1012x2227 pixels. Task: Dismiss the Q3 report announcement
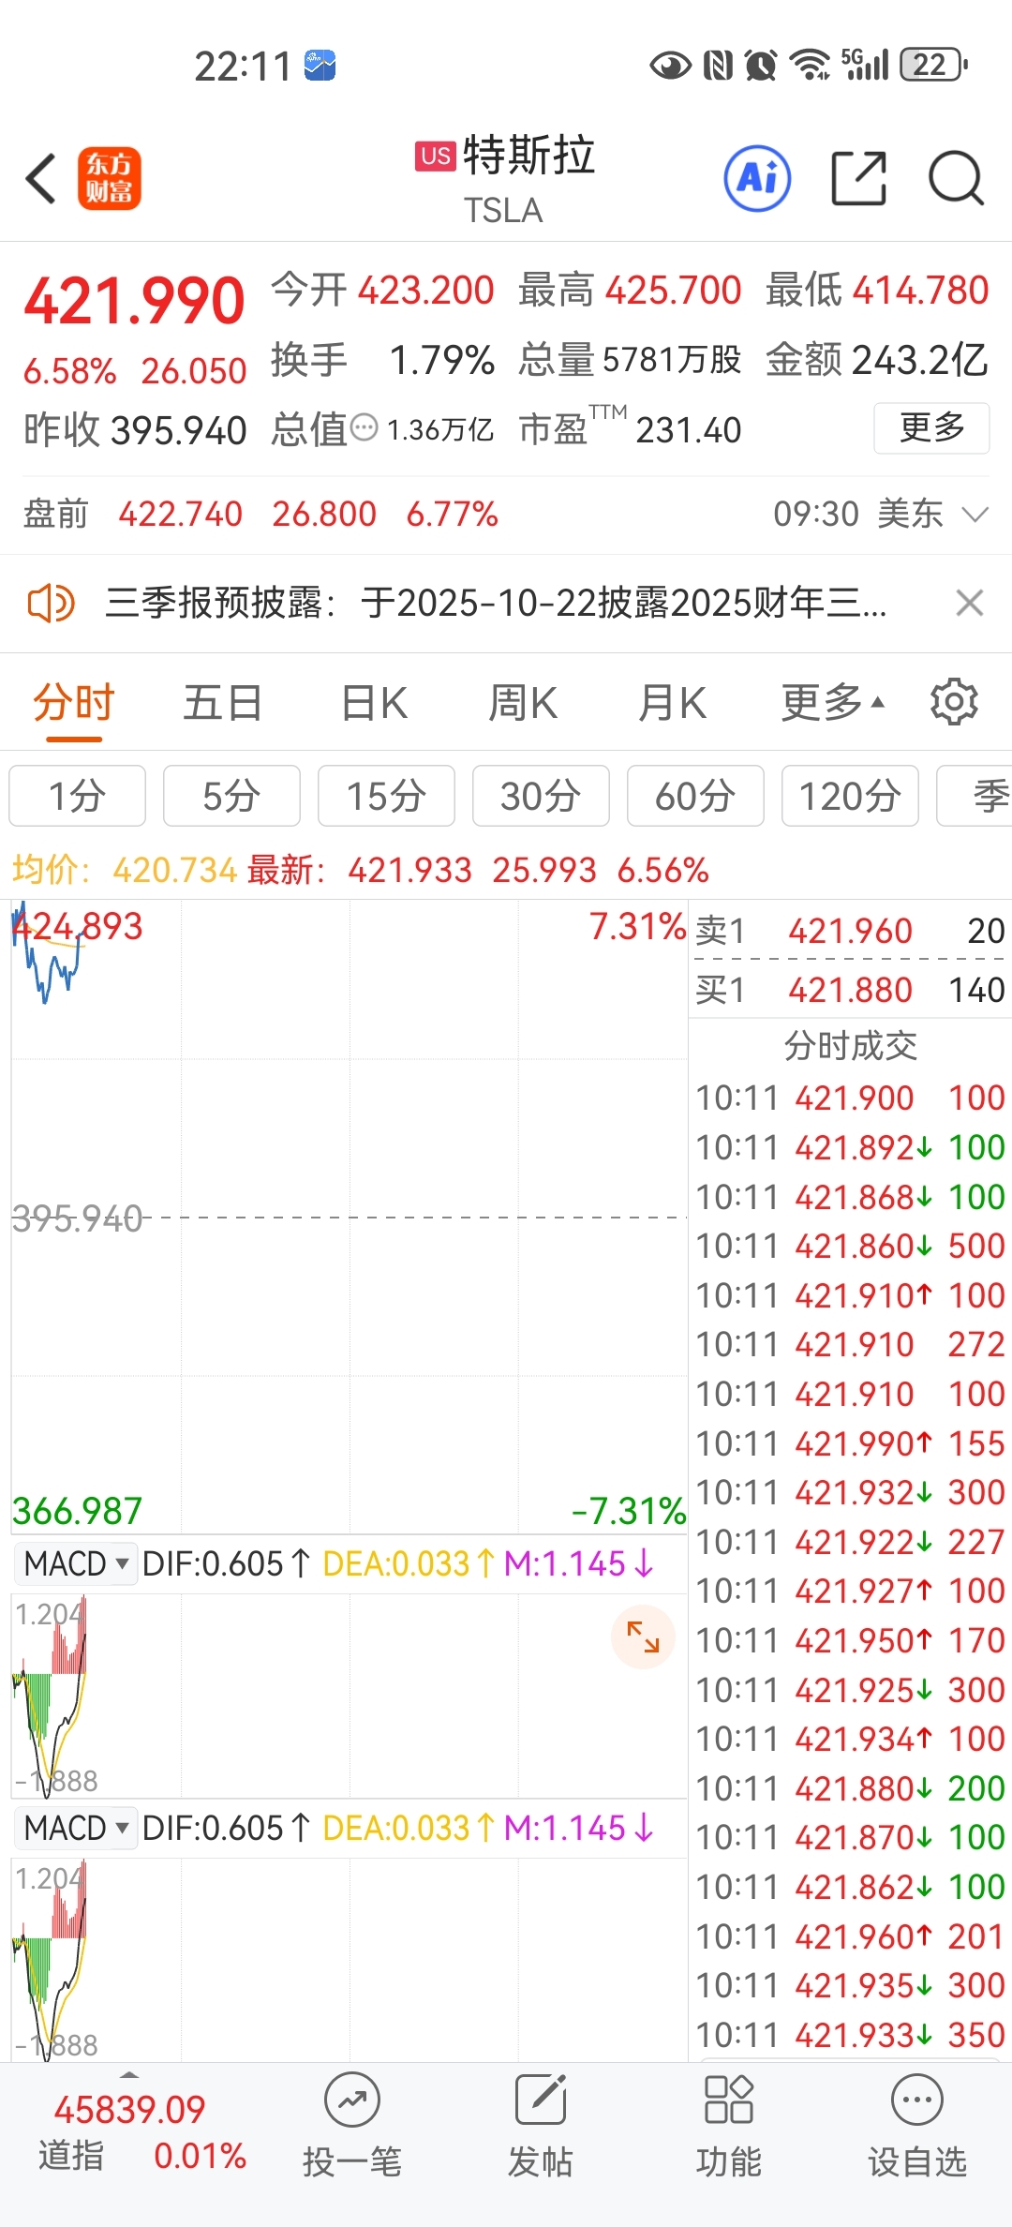(970, 603)
